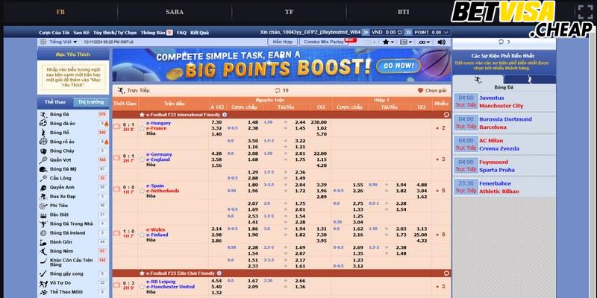Switch to the TF provider tab
The width and height of the screenshot is (597, 298).
289,12
